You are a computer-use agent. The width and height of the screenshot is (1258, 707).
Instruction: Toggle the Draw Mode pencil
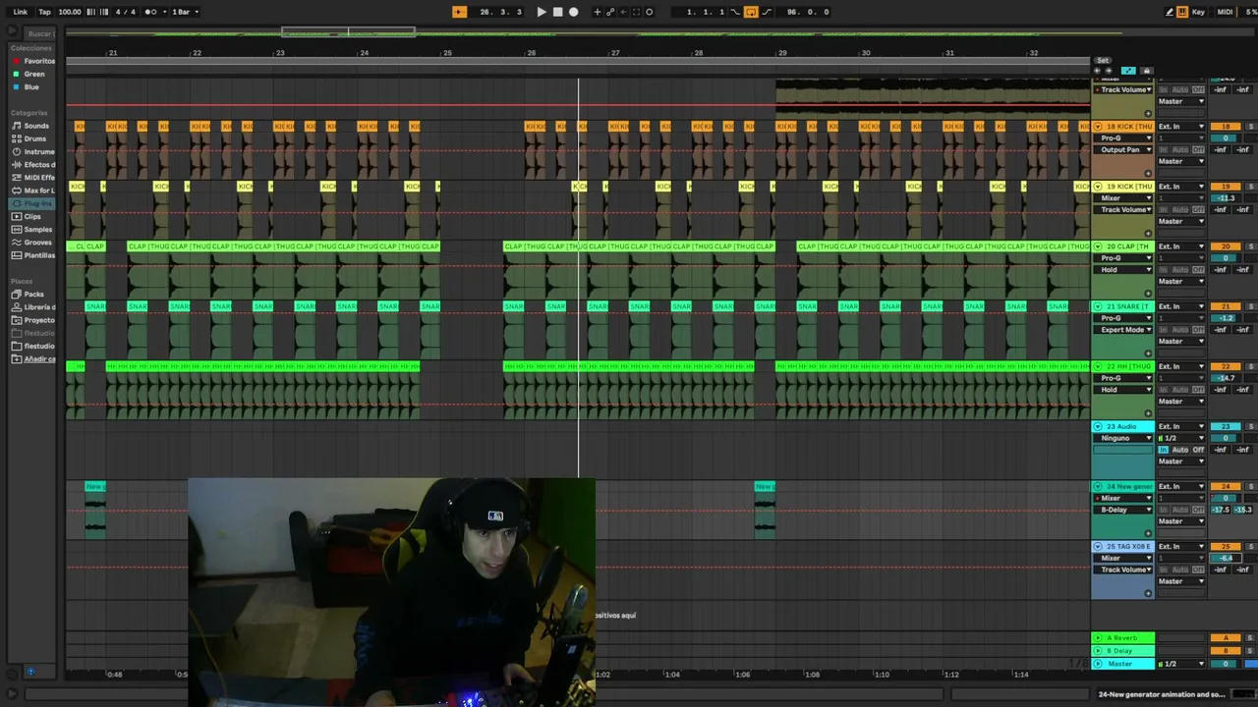(1170, 12)
